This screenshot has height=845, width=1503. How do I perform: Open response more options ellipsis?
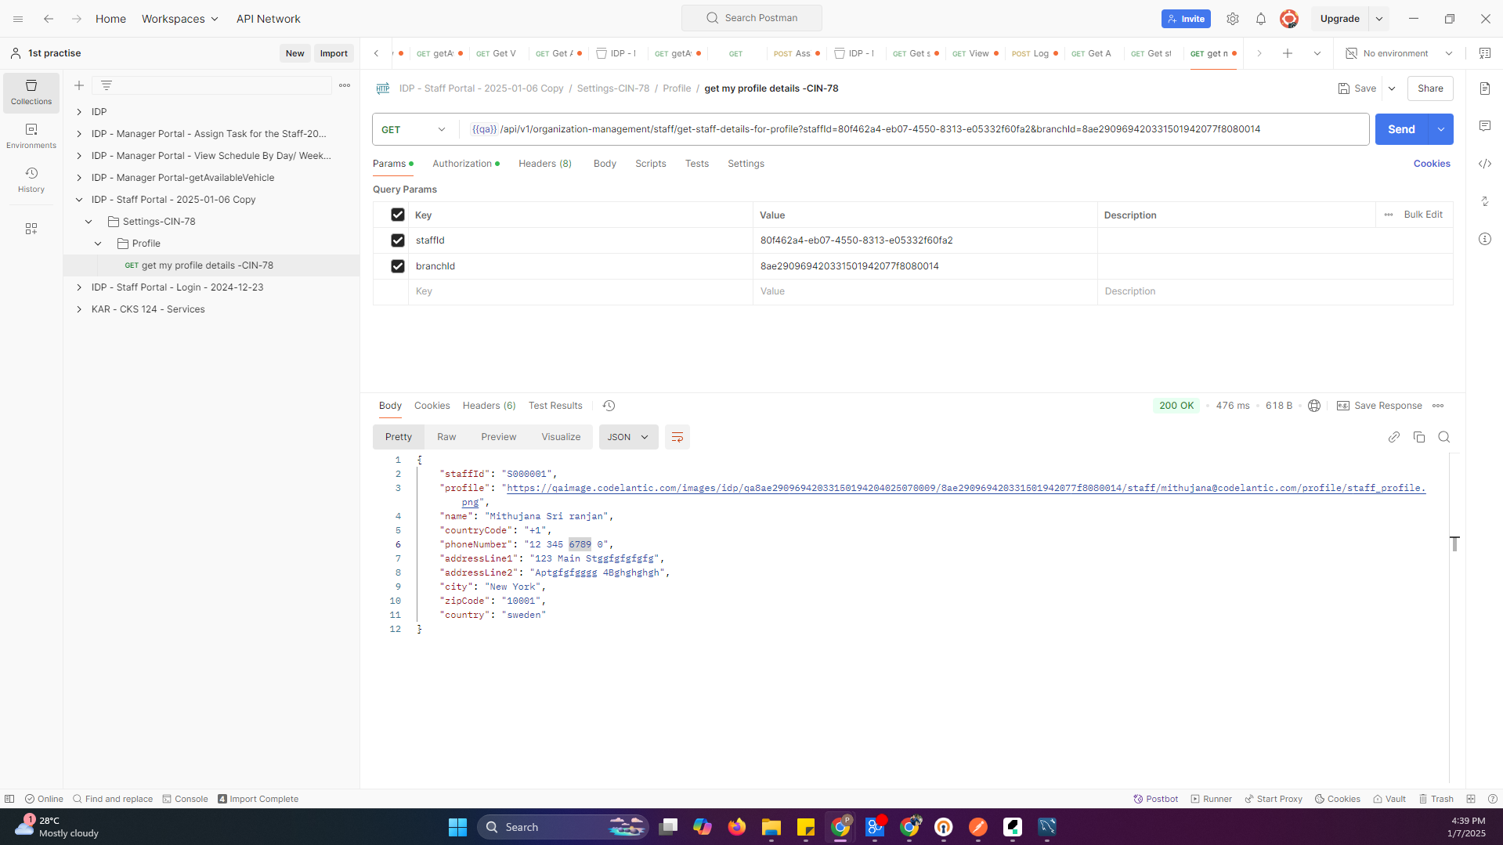coord(1438,406)
